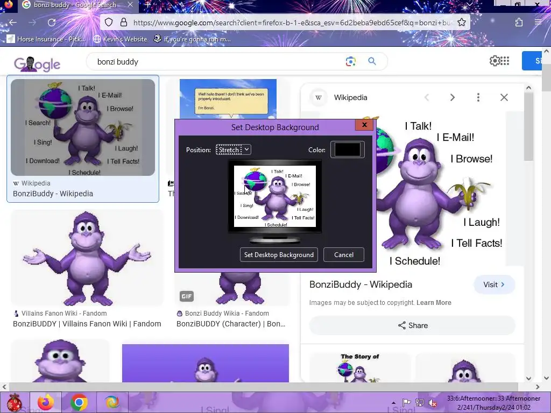The height and width of the screenshot is (413, 551).
Task: Open BonziBUDDY (Character) Fandom link
Action: tap(231, 324)
